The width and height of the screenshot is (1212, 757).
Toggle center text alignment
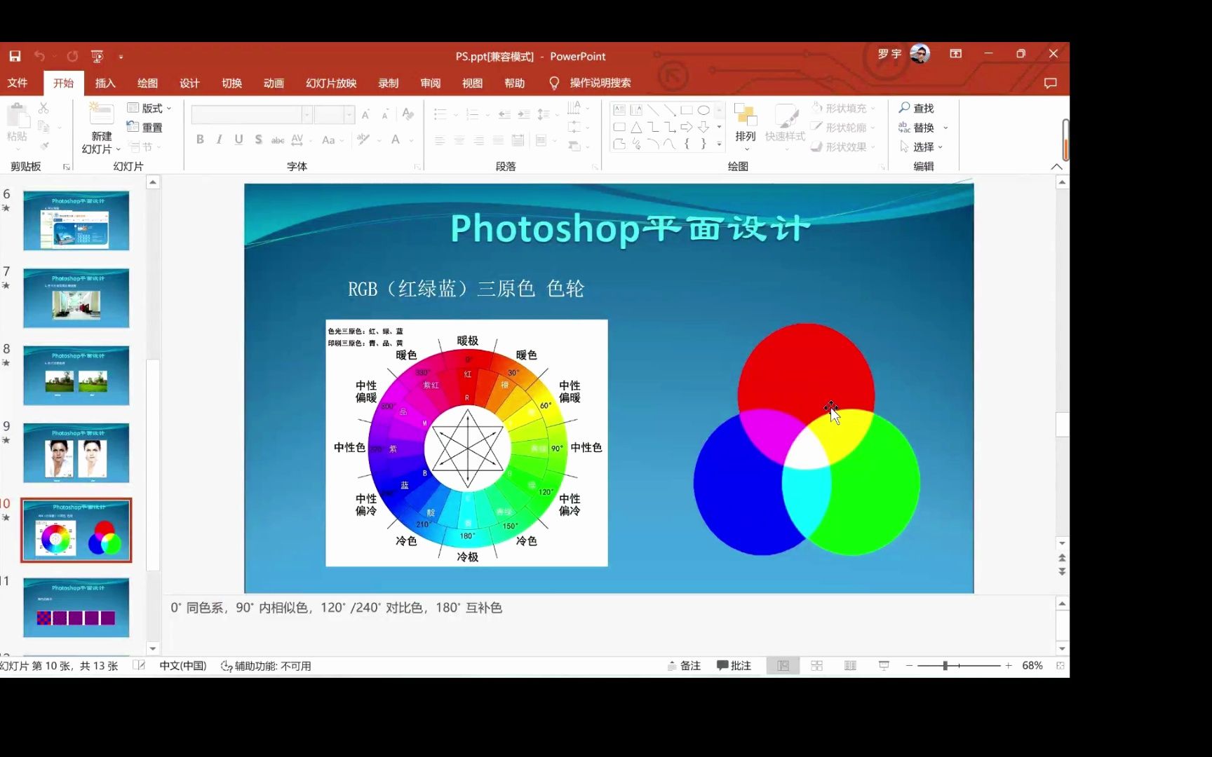click(459, 140)
